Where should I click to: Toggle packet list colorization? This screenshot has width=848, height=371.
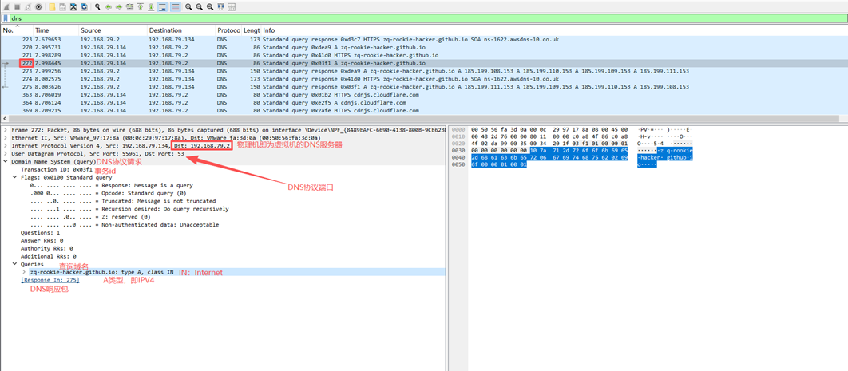click(176, 7)
